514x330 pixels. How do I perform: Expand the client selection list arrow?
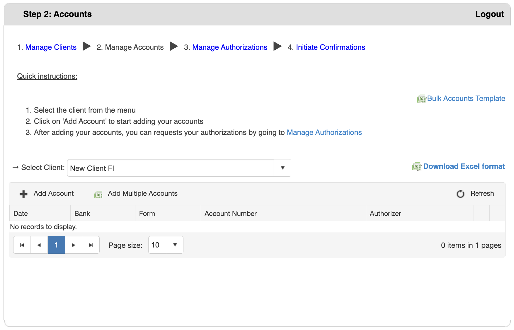pyautogui.click(x=282, y=168)
